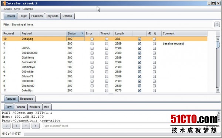The width and height of the screenshot is (222, 138).
Task: Toggle Timeout checkbox for -2636- row
Action: click(107, 48)
